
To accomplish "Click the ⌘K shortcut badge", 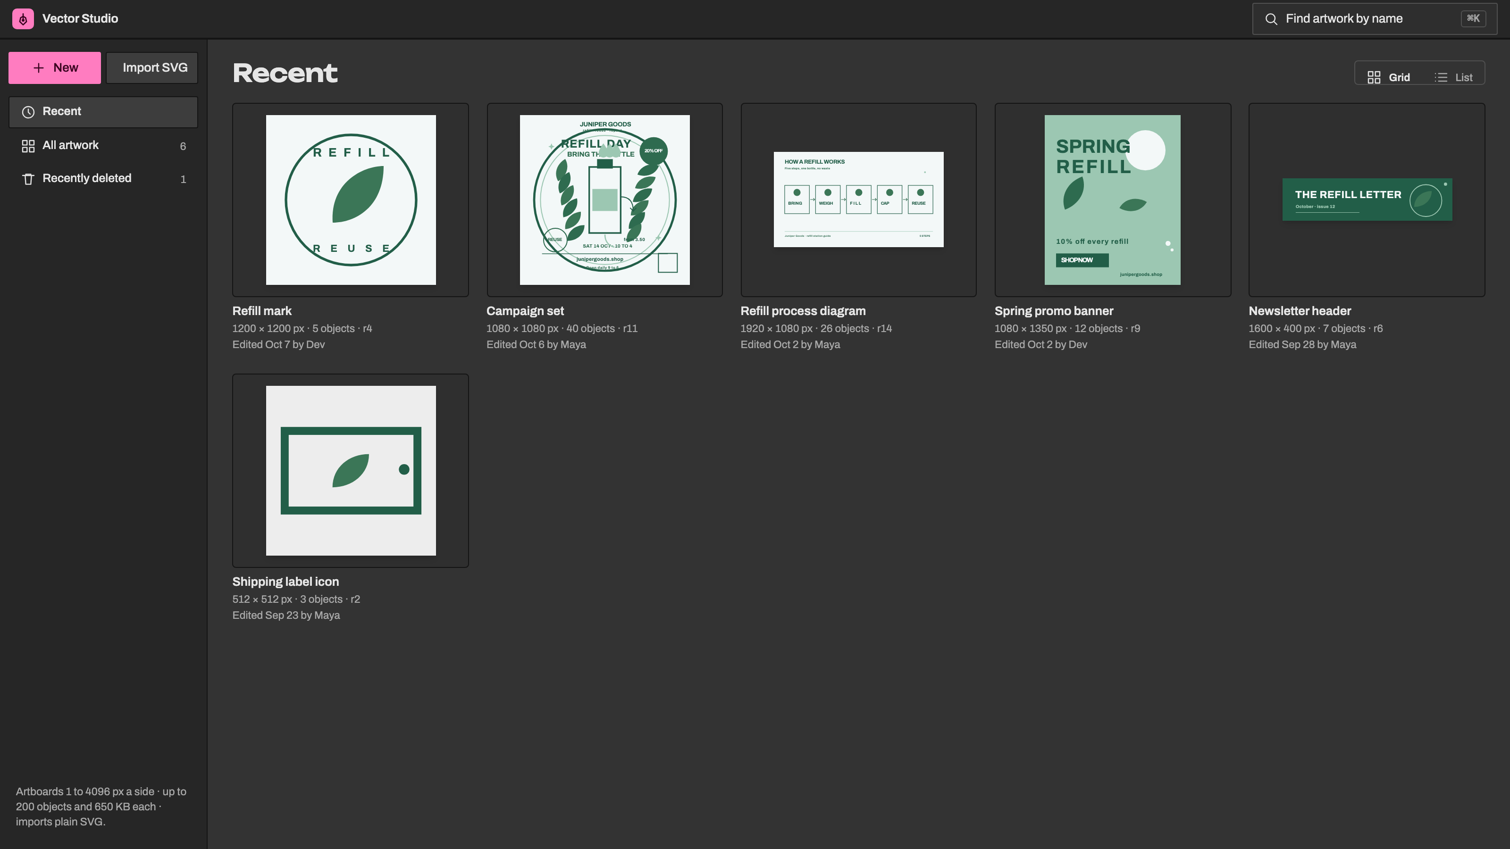I will (x=1473, y=18).
